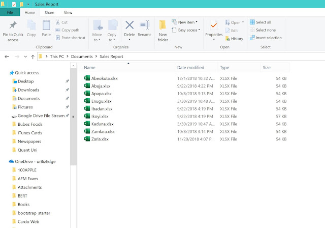Switch to the Home ribbon tab

pos(30,12)
